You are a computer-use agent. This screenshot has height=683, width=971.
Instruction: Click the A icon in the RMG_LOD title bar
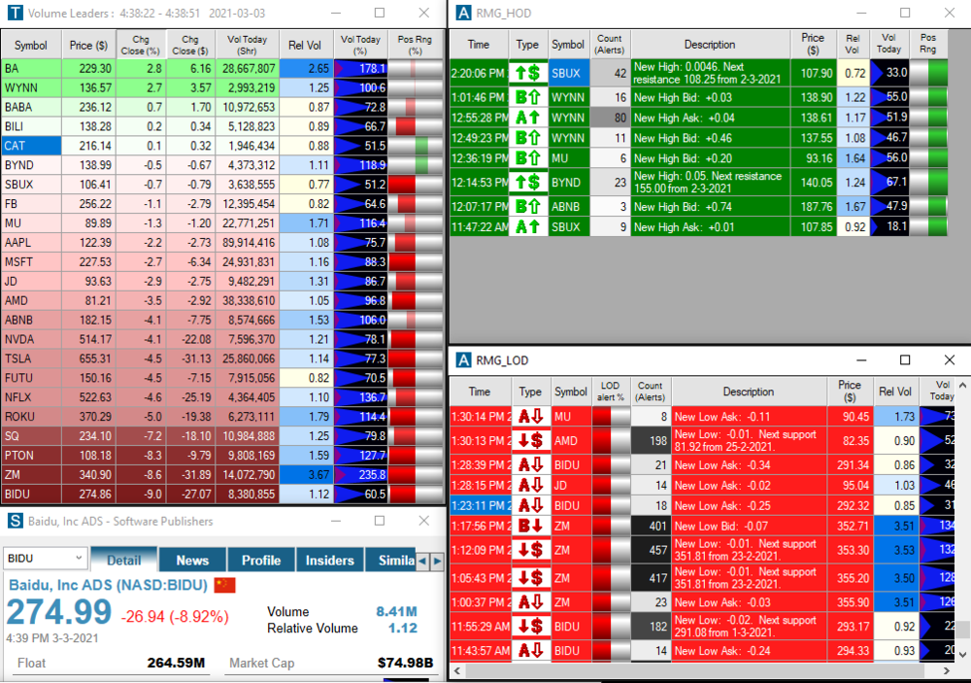[x=462, y=360]
